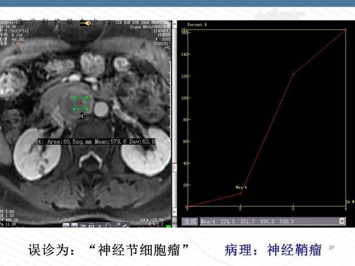Screen dimensions: 355x266
Task: Click the 'TR 2.60' parameter text
Action: coord(7,211)
